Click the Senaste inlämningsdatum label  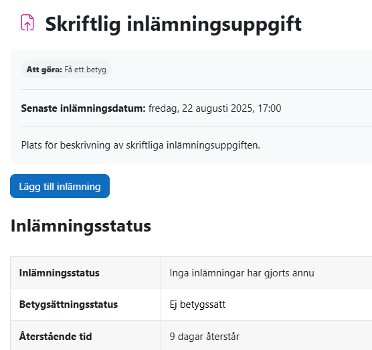coord(83,108)
